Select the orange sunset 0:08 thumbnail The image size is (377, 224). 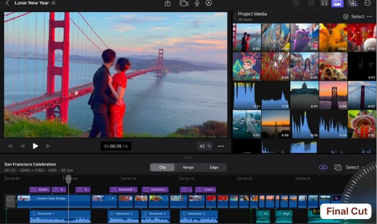point(276,124)
